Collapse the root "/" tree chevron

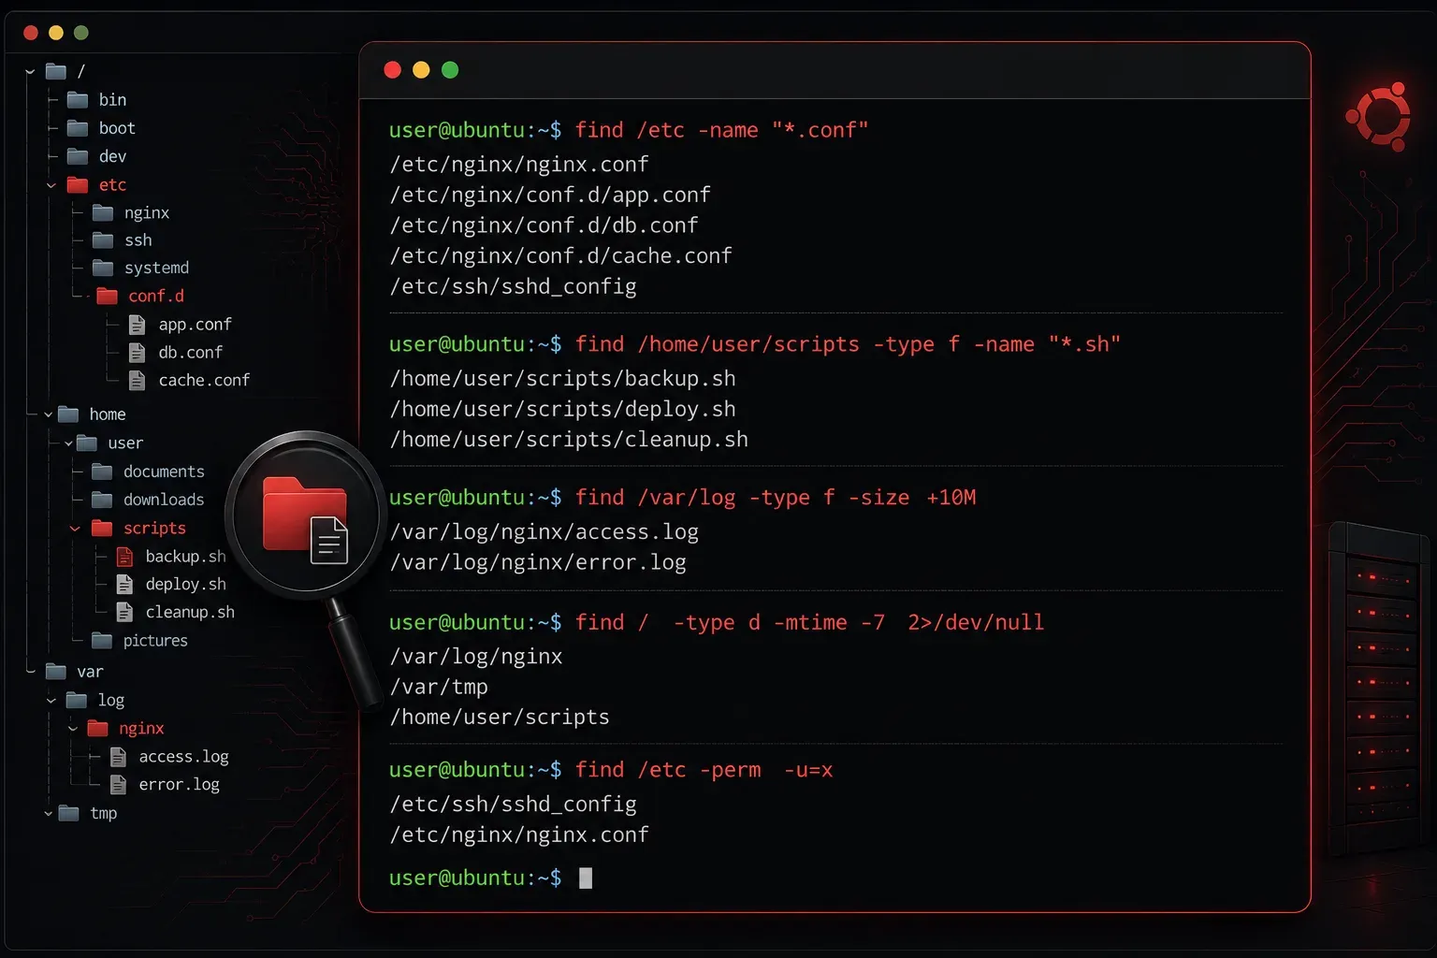(30, 71)
